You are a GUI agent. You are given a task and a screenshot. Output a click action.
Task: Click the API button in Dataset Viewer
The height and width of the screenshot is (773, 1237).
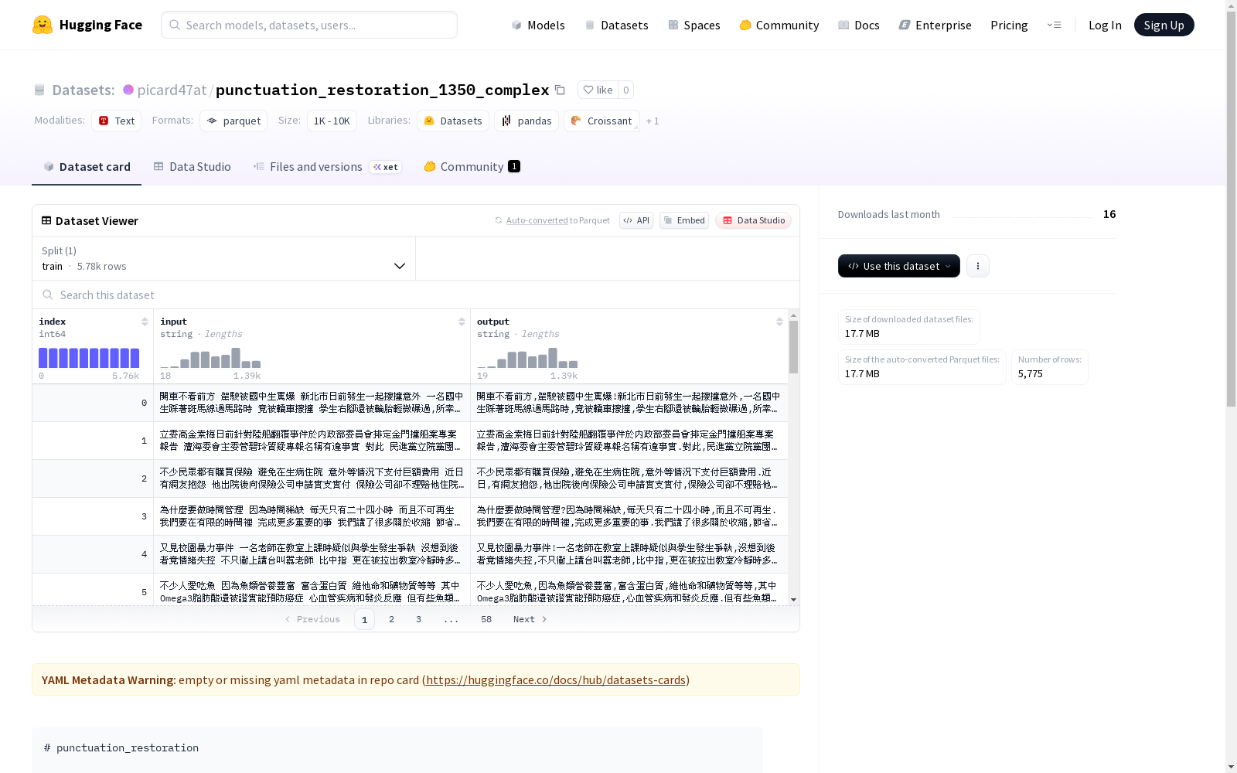click(x=636, y=220)
